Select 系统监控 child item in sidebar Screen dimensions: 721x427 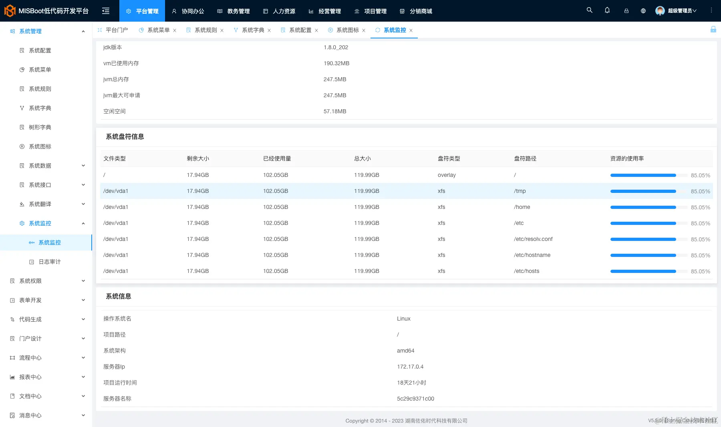[46, 243]
